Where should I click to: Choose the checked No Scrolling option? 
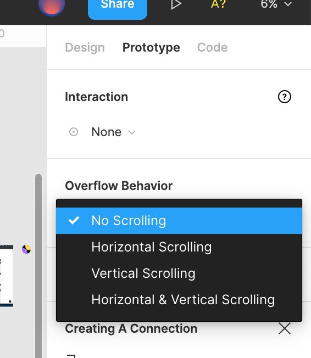coord(179,221)
